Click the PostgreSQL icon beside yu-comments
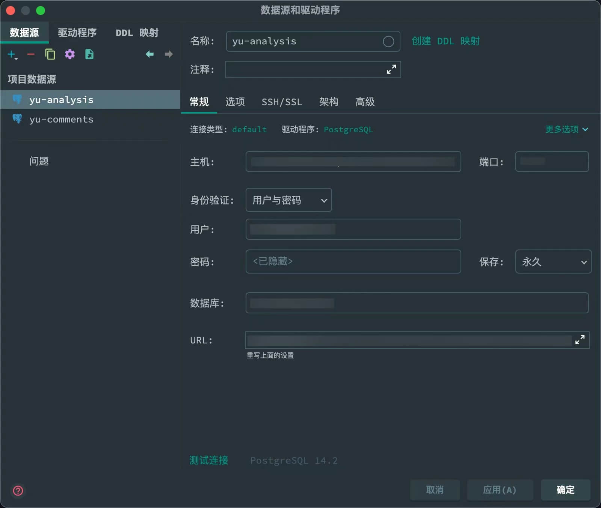 pyautogui.click(x=17, y=119)
